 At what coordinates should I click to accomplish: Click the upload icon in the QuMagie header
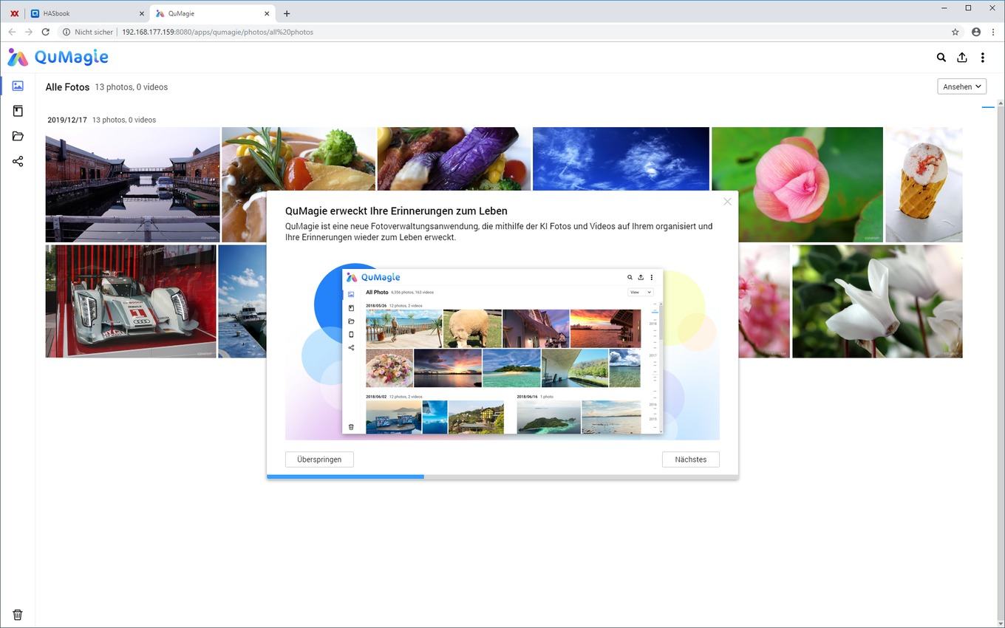[x=961, y=58]
